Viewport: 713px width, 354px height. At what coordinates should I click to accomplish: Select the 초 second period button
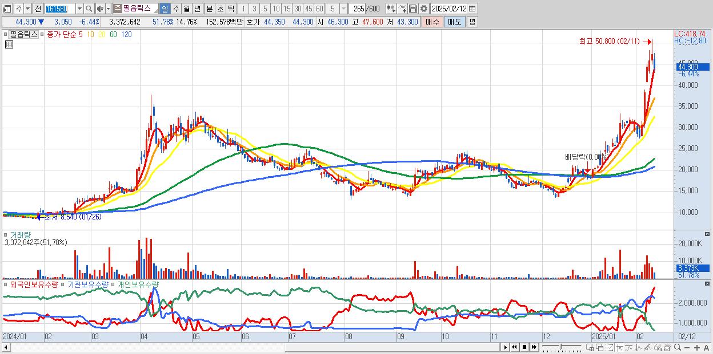220,9
